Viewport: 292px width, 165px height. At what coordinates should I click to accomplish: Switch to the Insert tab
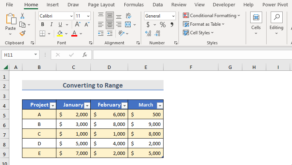pos(53,4)
